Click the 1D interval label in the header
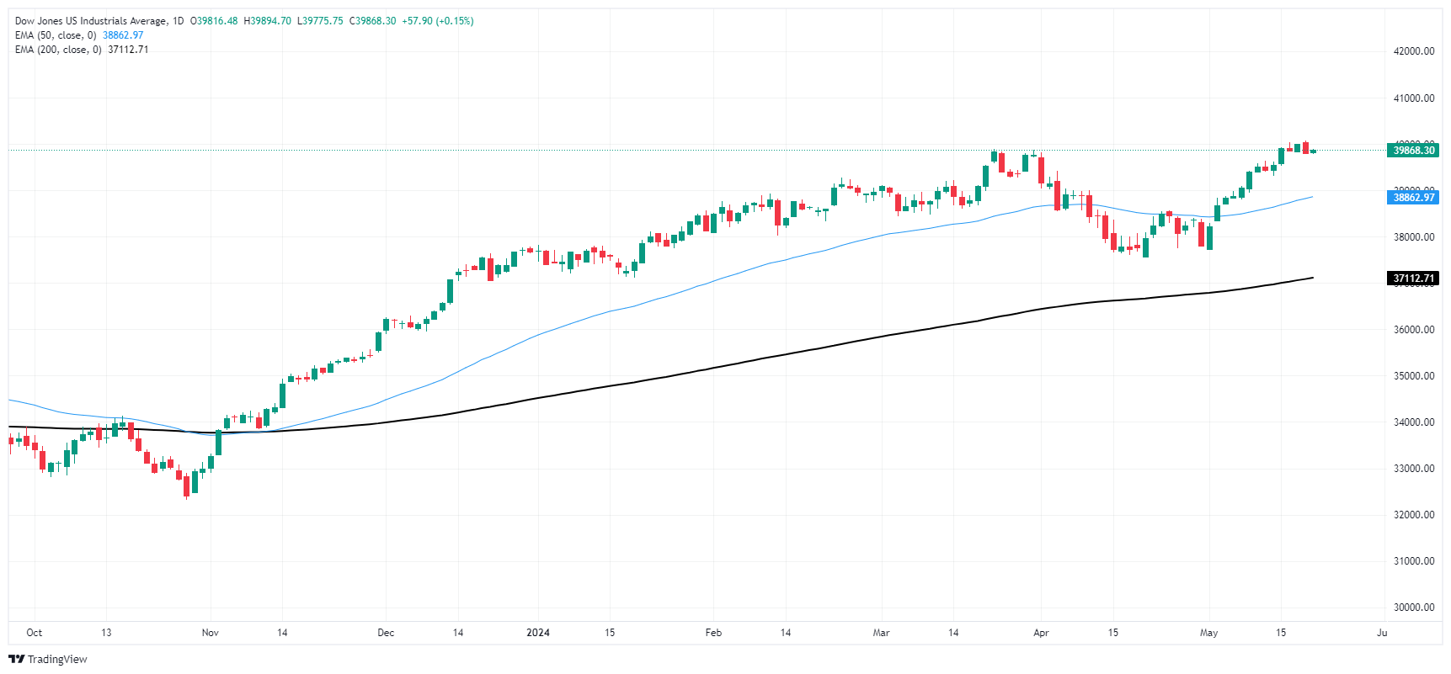The image size is (1451, 674). coord(178,21)
